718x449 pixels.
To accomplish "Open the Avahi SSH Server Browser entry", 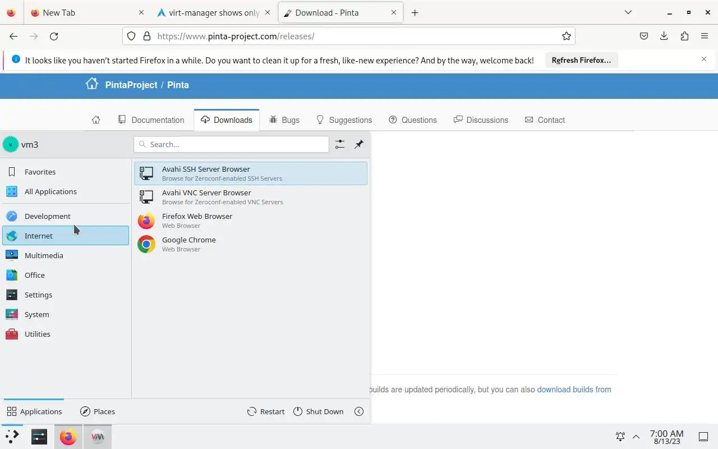I will click(x=250, y=173).
